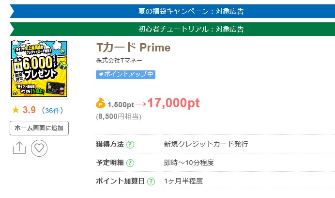Click the 株式会社Tマネー company name

(119, 61)
